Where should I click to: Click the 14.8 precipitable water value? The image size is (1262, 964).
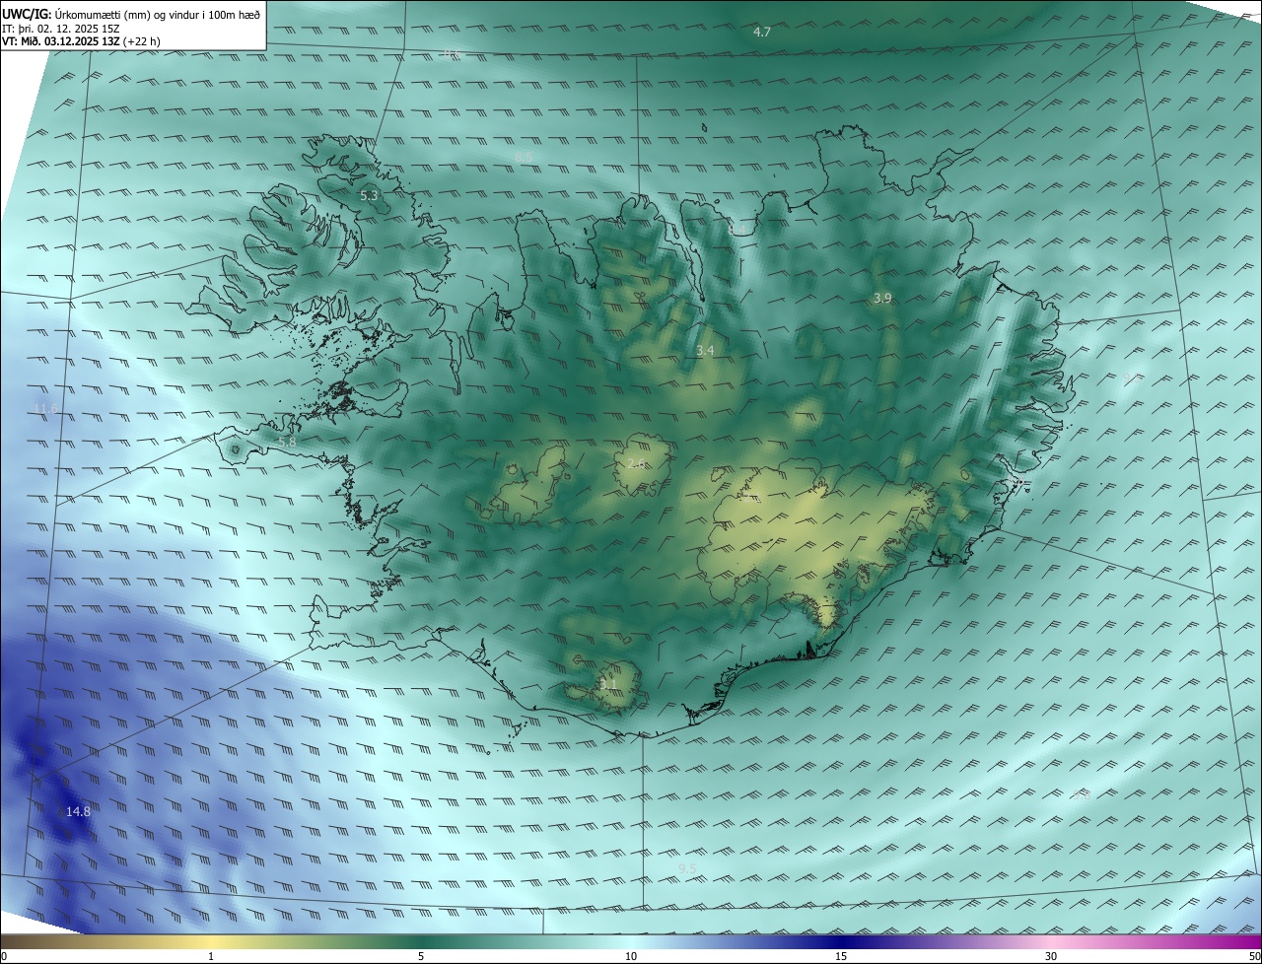tap(78, 812)
